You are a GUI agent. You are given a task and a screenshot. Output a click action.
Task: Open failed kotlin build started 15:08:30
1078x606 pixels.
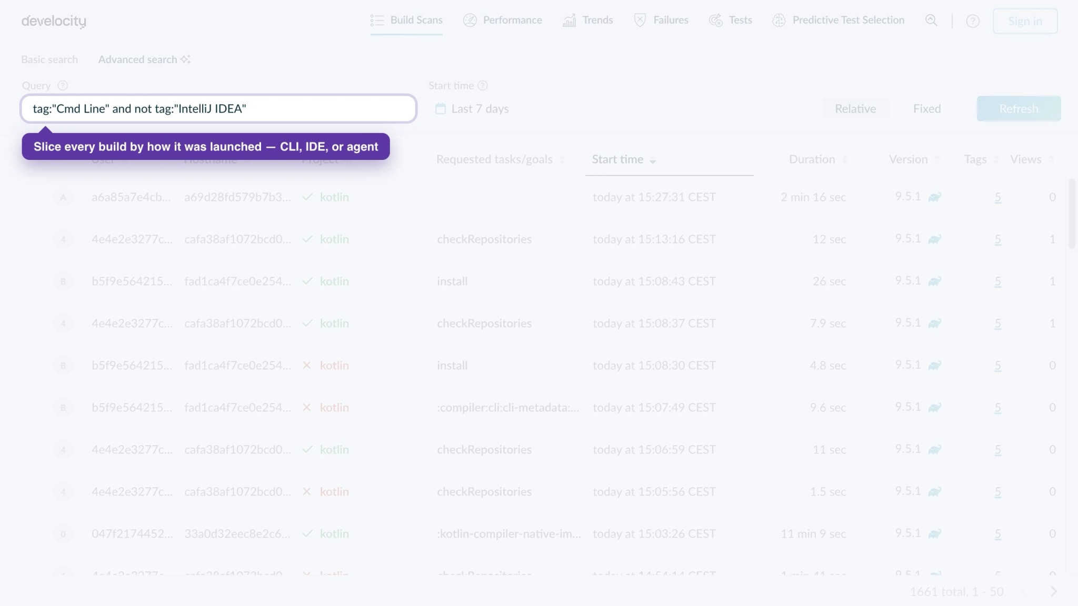tap(334, 366)
